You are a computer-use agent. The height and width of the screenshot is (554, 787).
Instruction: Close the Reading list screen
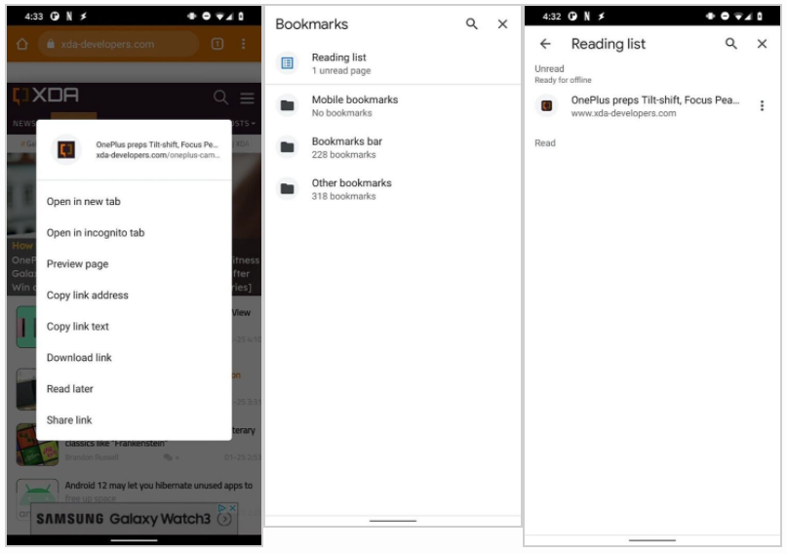[x=762, y=44]
